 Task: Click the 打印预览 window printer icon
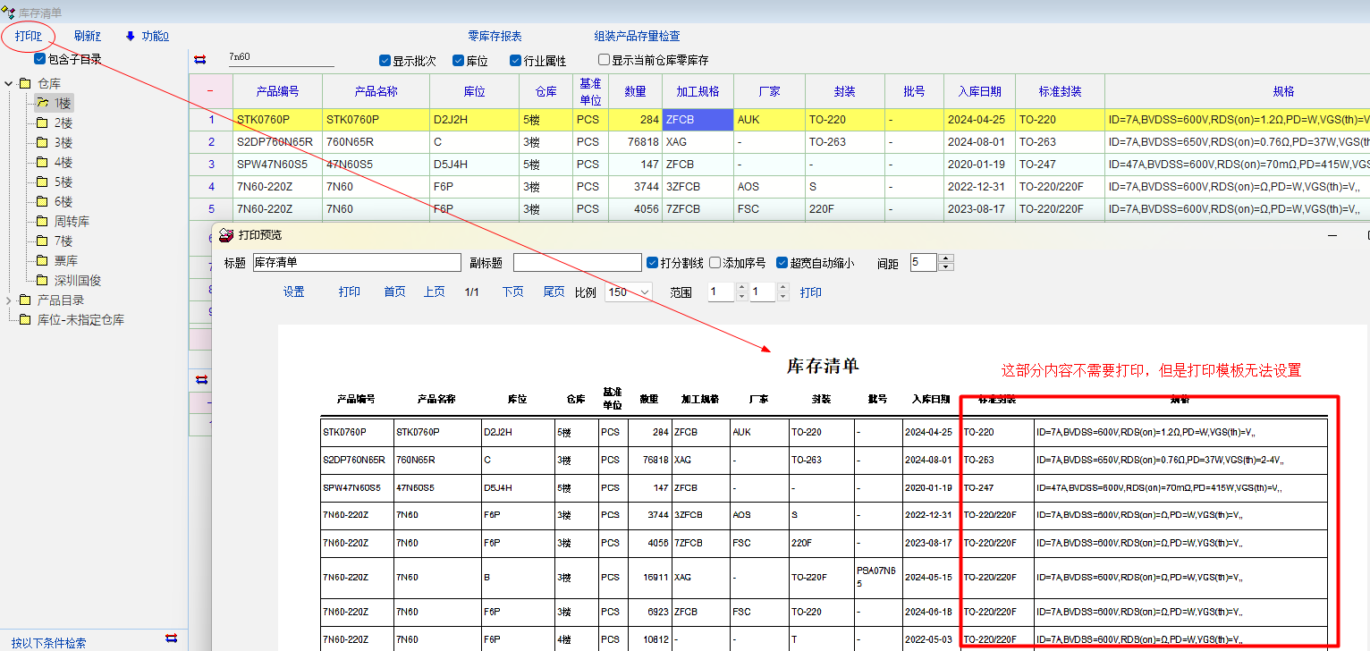pyautogui.click(x=227, y=235)
